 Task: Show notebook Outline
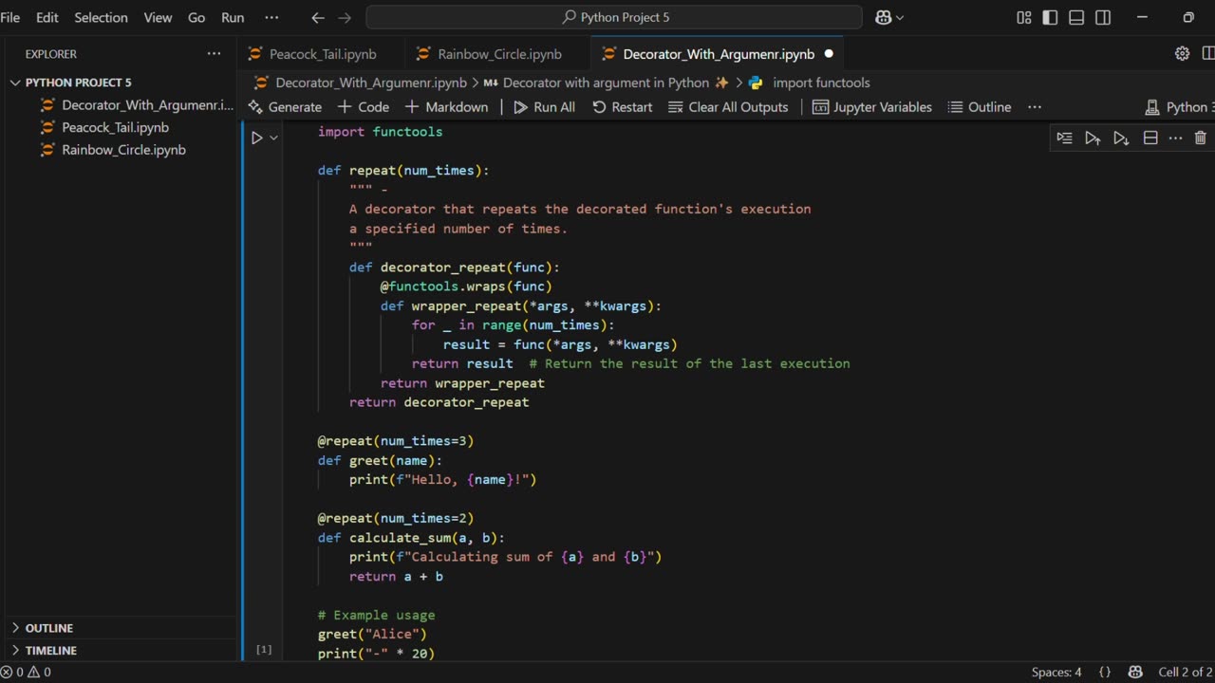(980, 107)
